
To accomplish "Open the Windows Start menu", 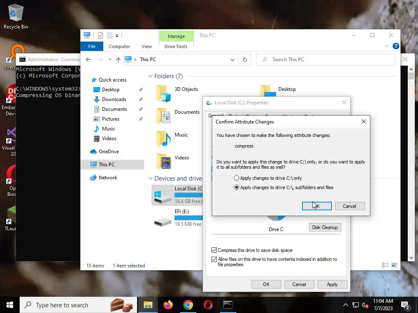I will click(10, 305).
